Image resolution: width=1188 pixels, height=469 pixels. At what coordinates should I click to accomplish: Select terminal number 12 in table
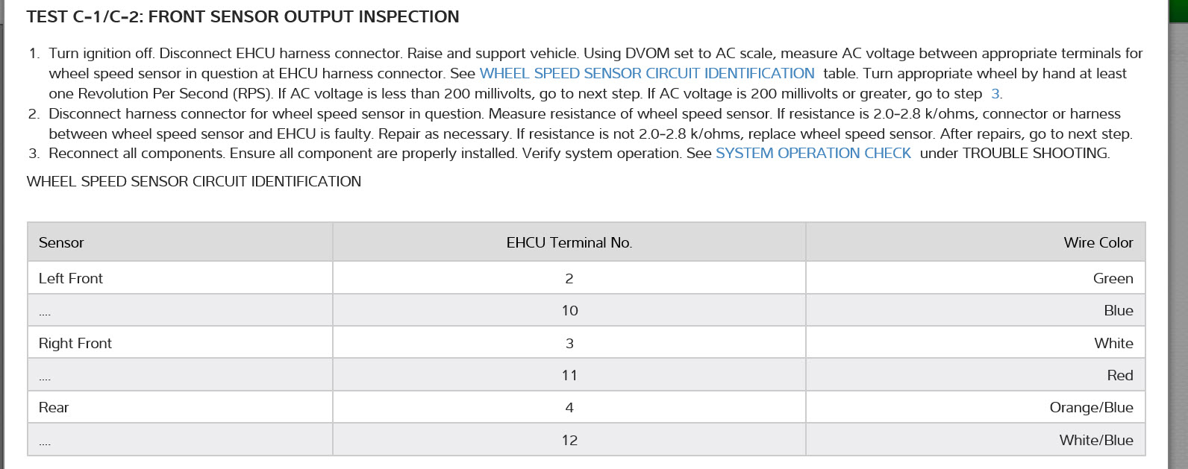(569, 440)
